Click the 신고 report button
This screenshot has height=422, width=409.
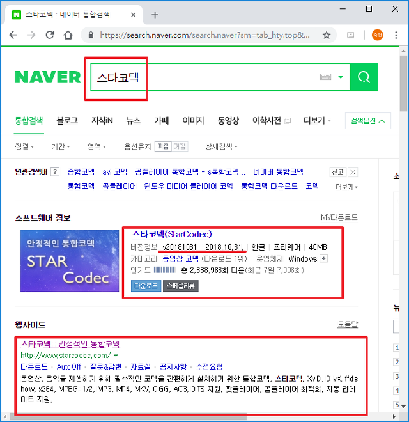[337, 172]
